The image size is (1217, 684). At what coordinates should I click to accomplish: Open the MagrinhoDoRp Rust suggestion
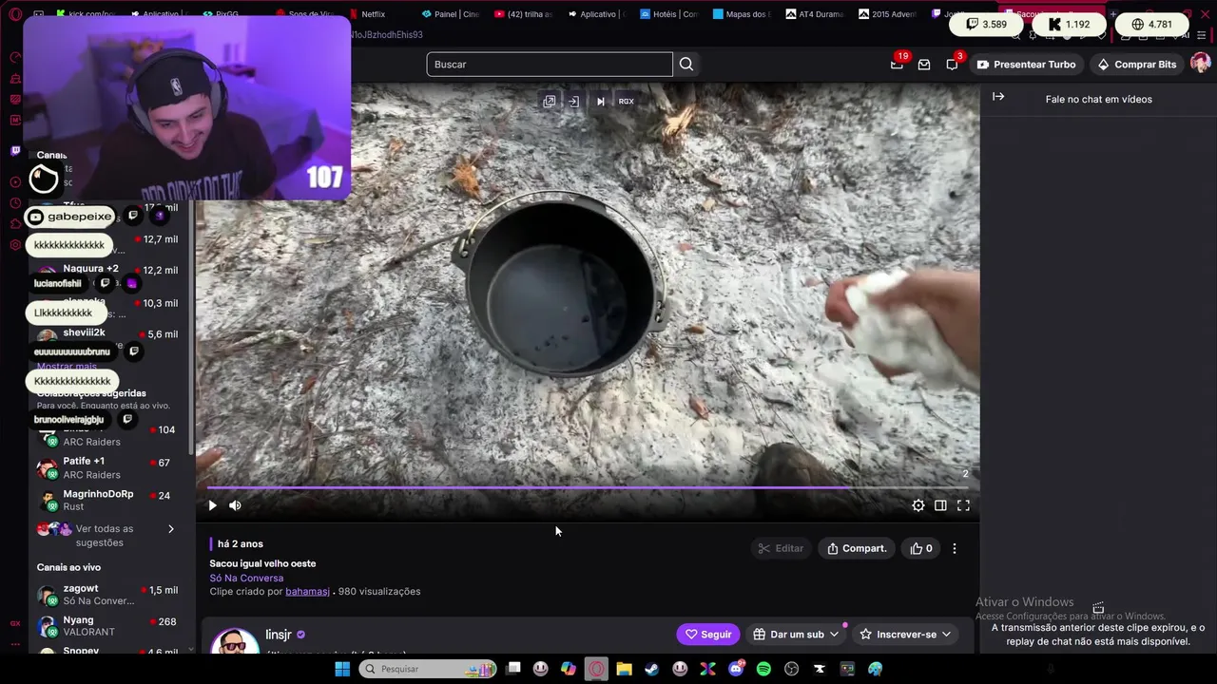coord(108,501)
